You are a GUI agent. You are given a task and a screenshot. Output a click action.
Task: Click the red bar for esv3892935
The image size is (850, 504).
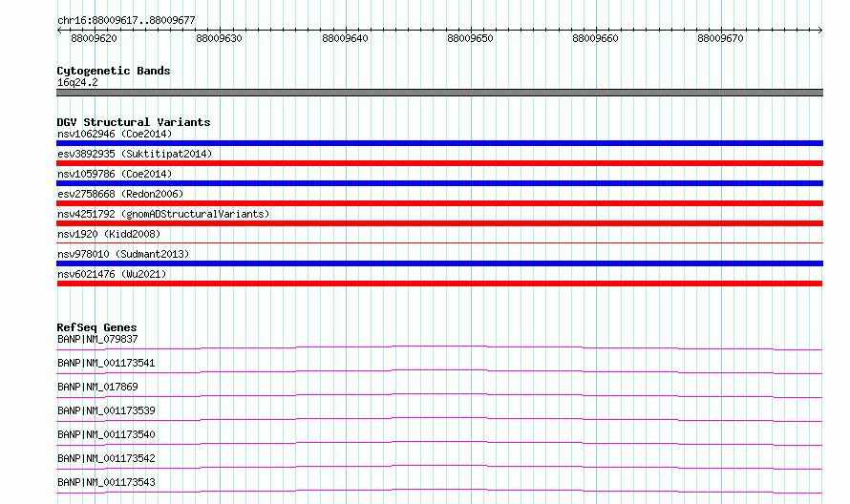(x=439, y=163)
